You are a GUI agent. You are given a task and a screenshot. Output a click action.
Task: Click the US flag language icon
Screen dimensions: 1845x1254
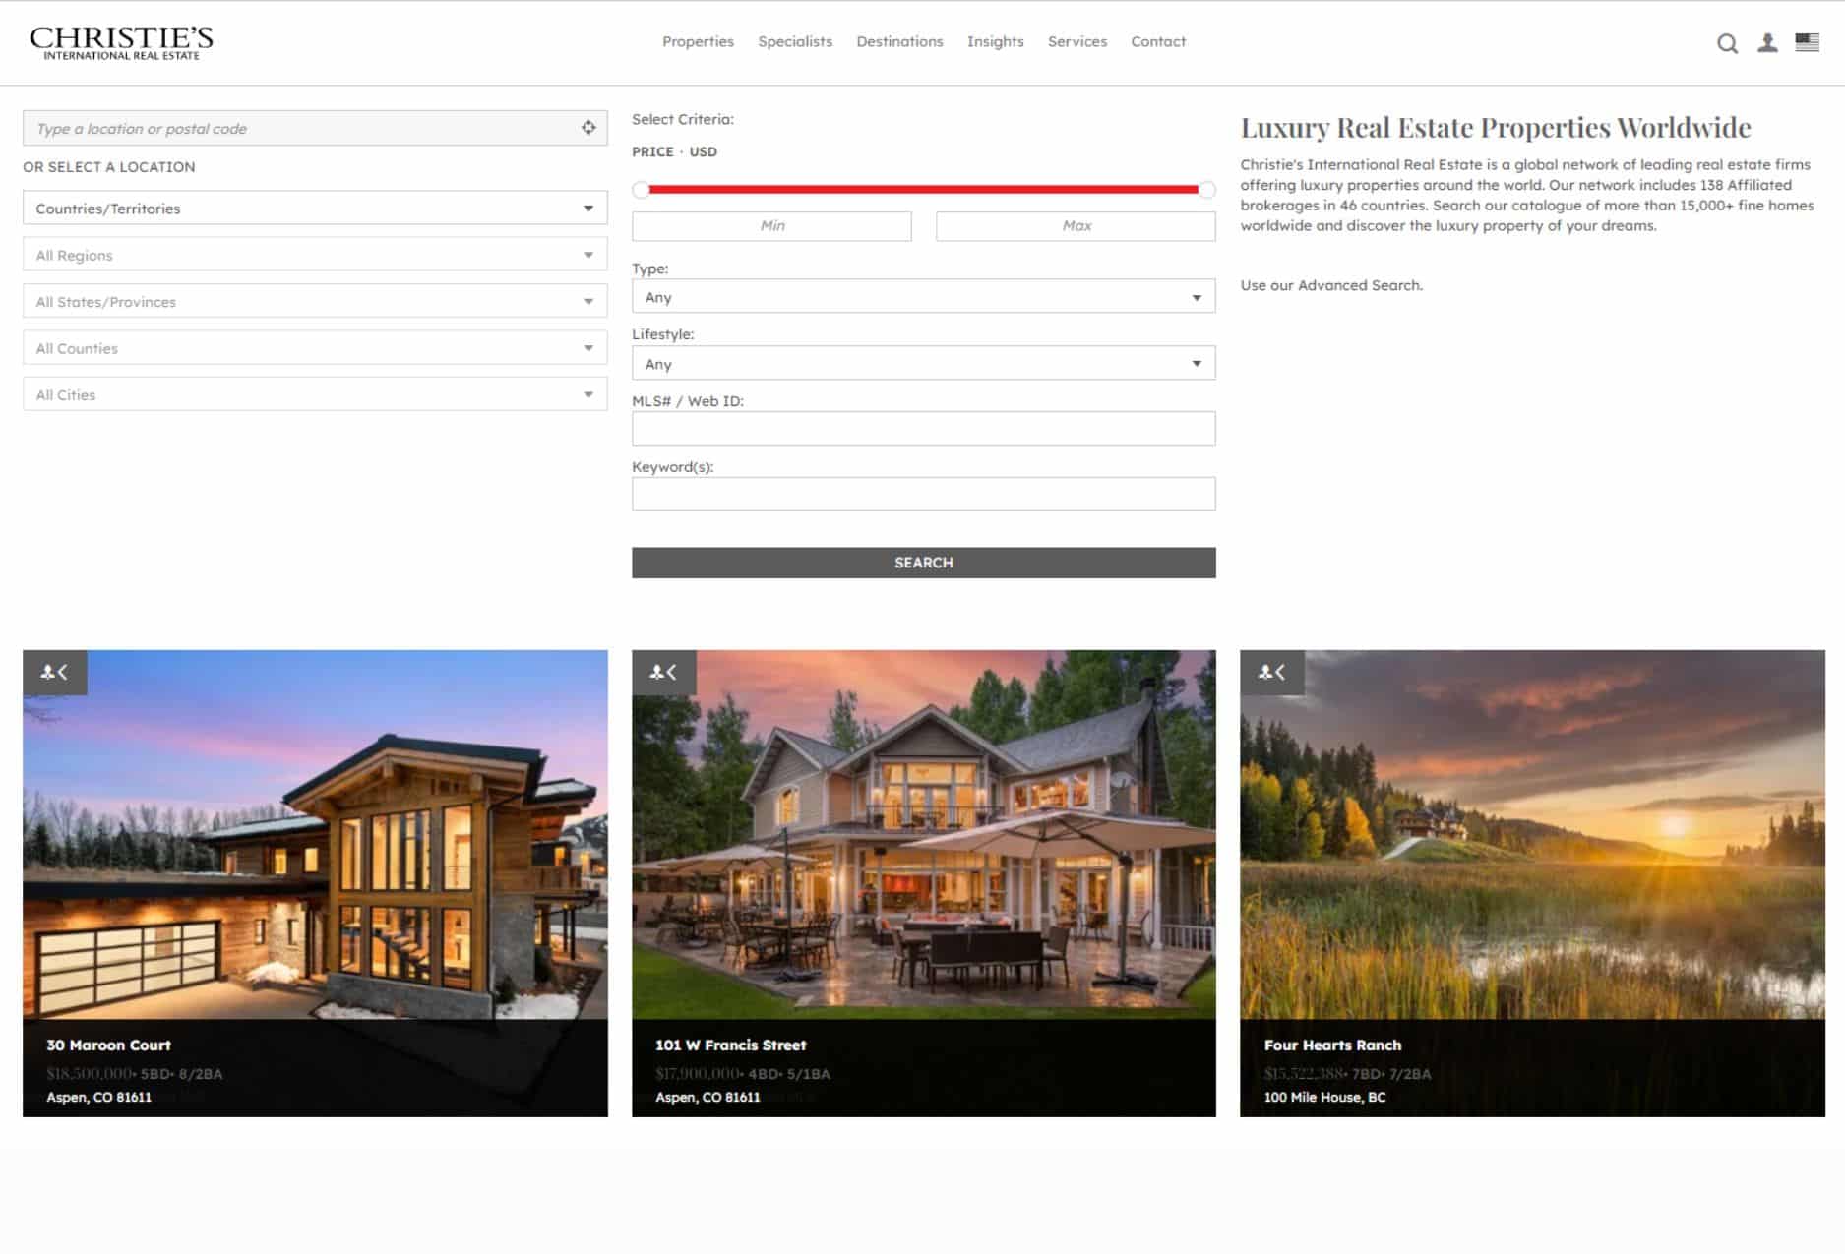click(x=1807, y=42)
